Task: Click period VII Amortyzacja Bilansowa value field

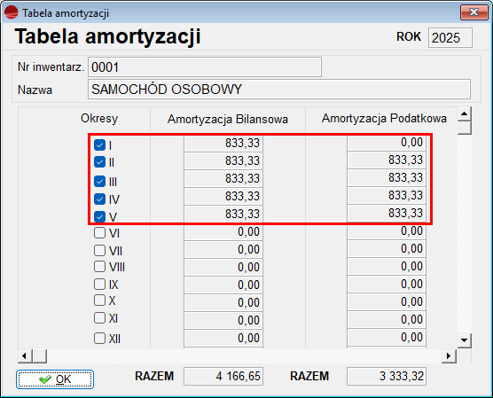Action: [x=223, y=250]
